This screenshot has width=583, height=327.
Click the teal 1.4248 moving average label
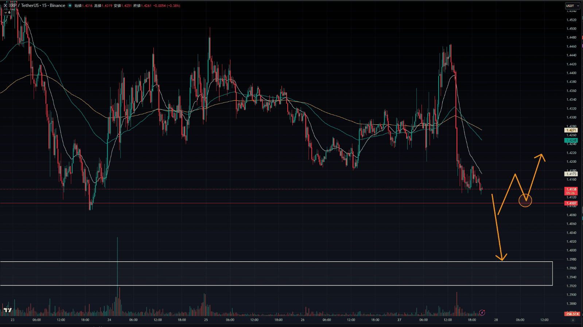571,140
